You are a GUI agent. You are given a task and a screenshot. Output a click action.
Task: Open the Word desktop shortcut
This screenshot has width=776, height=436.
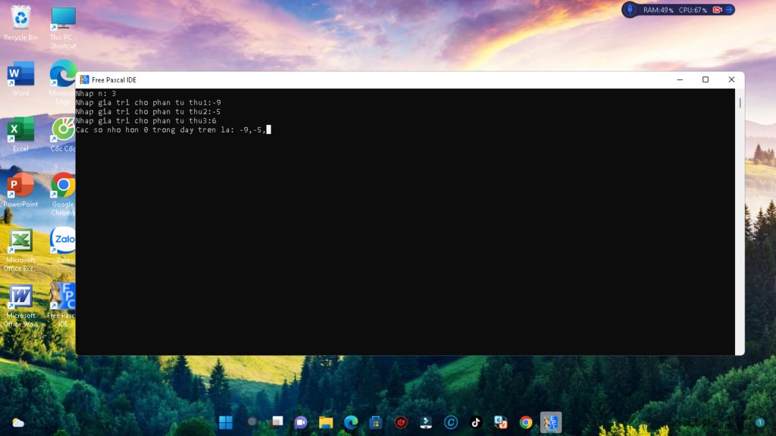[20, 79]
